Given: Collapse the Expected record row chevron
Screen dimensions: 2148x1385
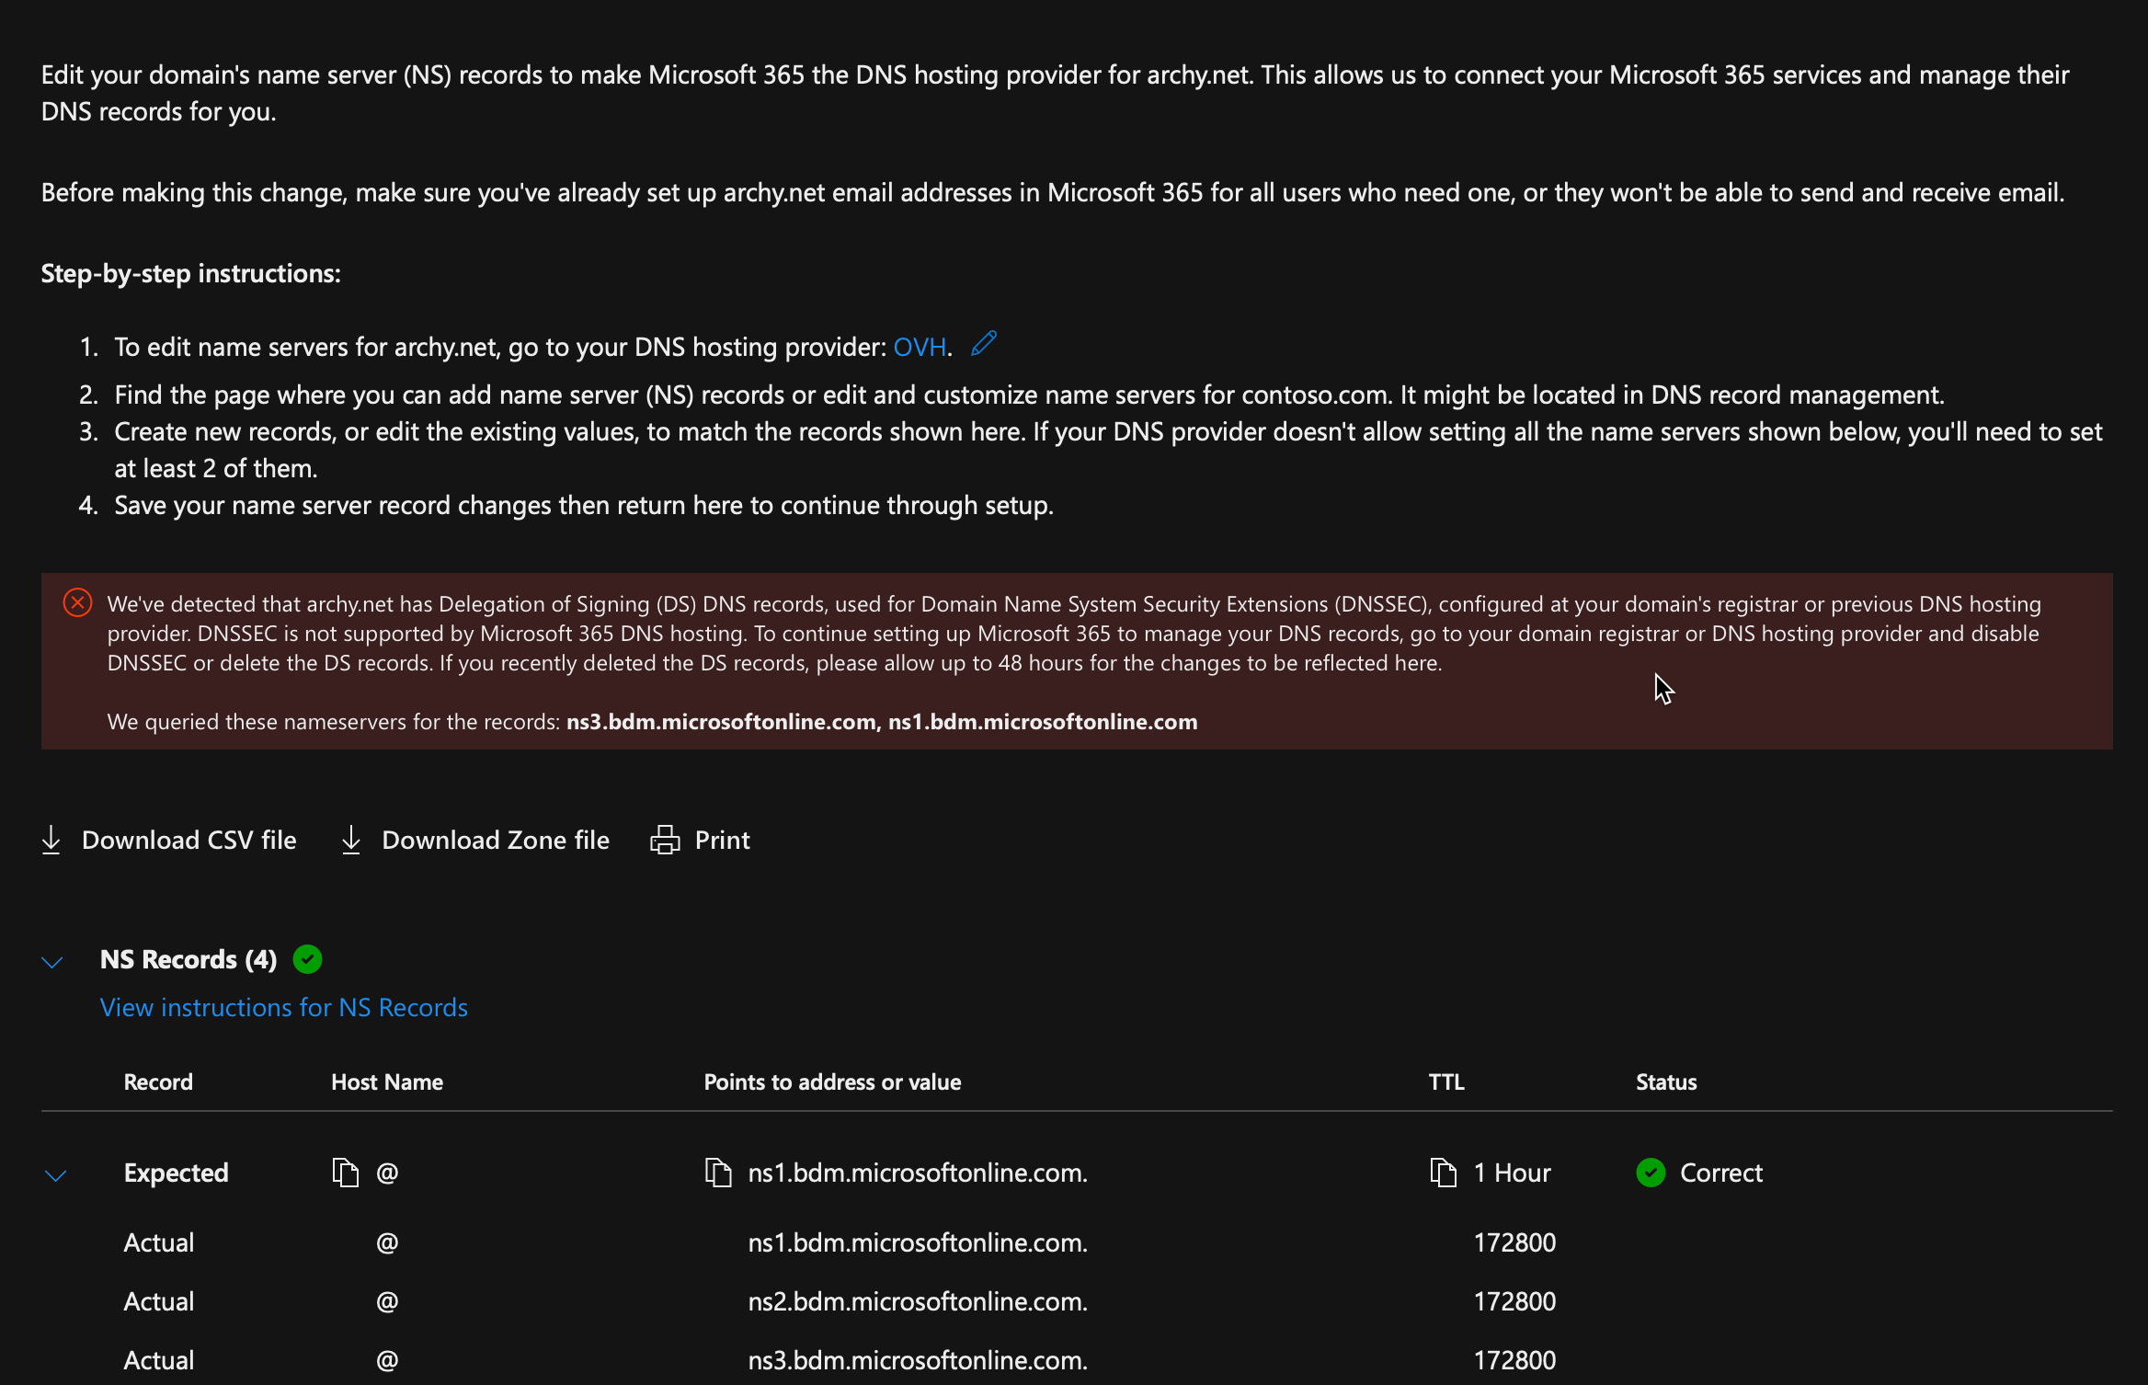Looking at the screenshot, I should click(56, 1175).
